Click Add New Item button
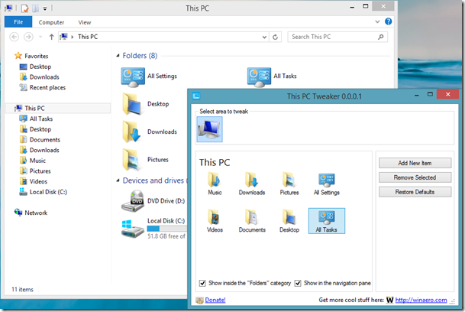 tap(415, 163)
